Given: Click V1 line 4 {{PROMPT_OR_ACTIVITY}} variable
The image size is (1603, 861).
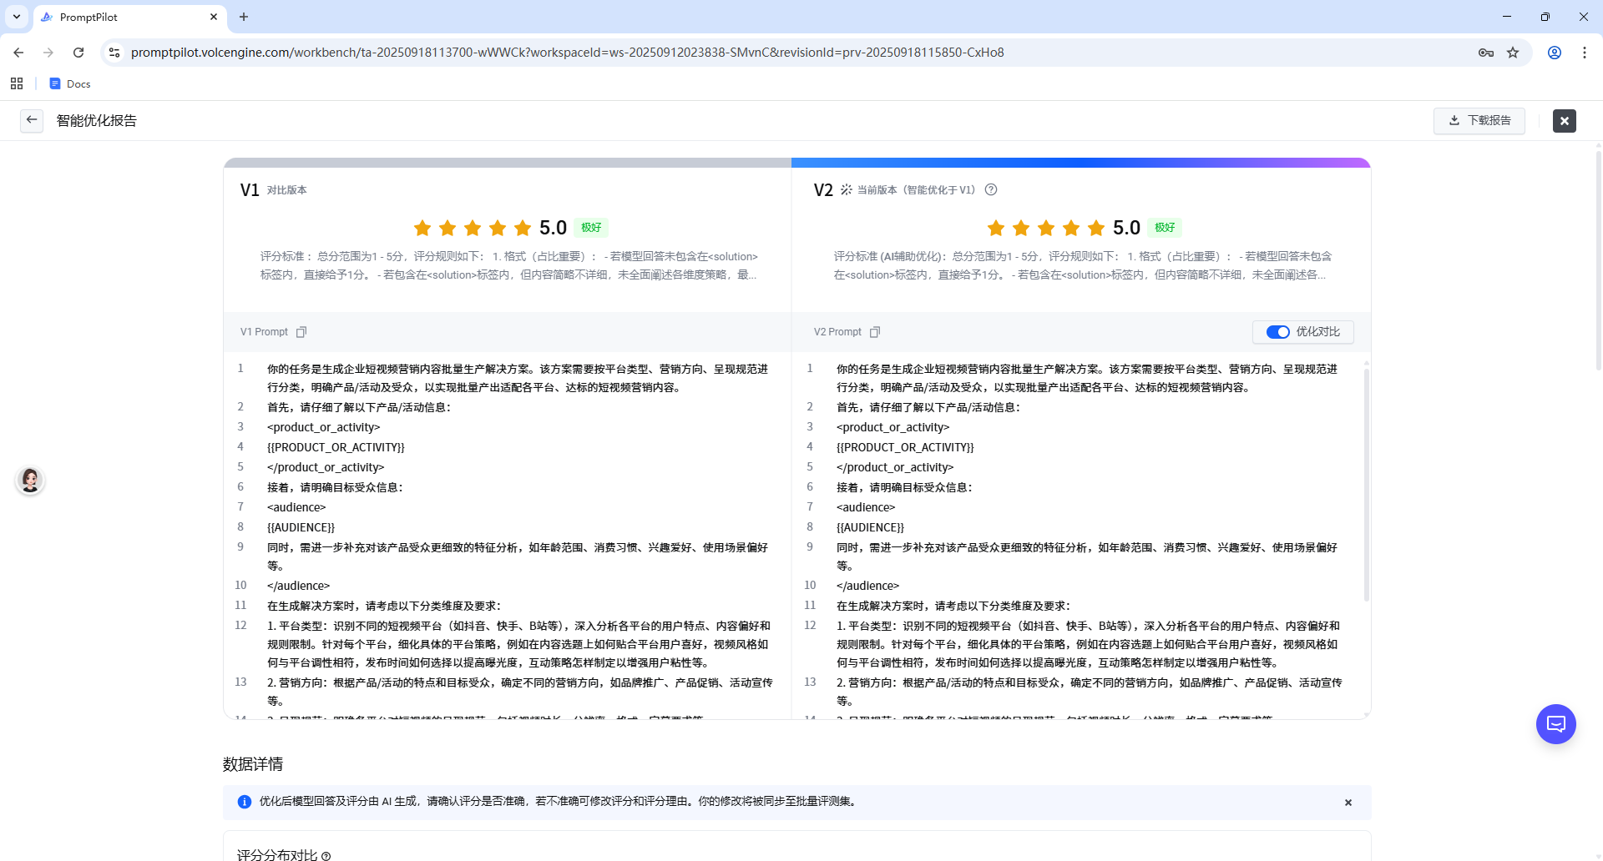Looking at the screenshot, I should tap(336, 447).
